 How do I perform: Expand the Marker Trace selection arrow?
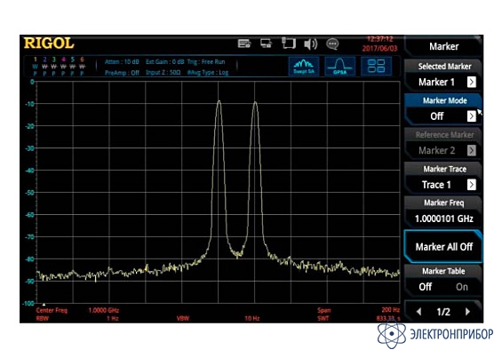[471, 185]
